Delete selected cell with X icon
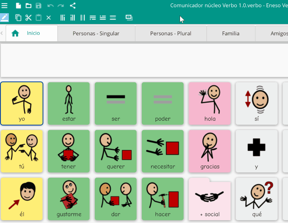The image size is (288, 223). (x=49, y=18)
